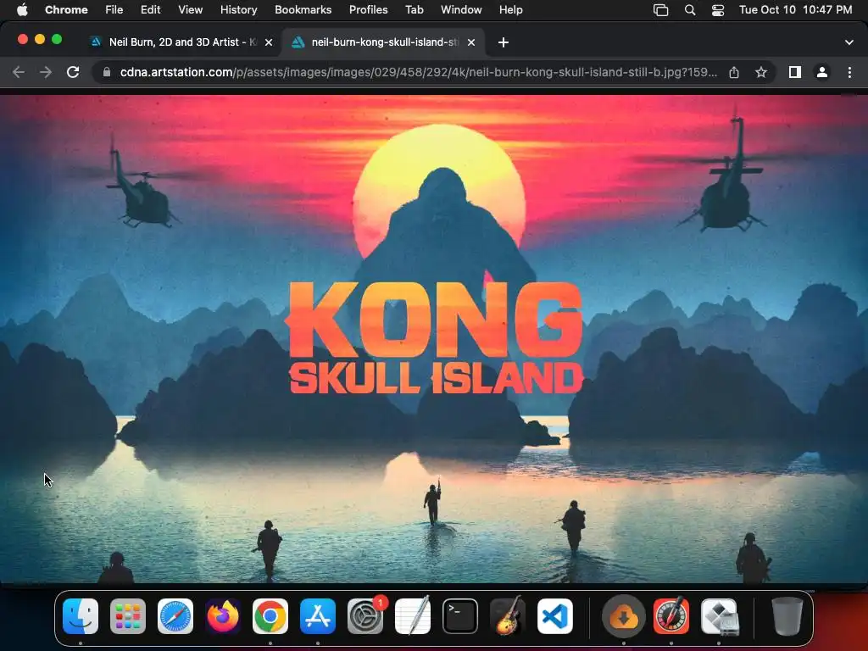Open the orange downloader app in Dock
Screen dimensions: 868x651
point(623,616)
